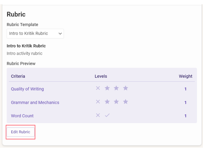Click the weight value for Grammar and Mechanics

[x=185, y=103]
